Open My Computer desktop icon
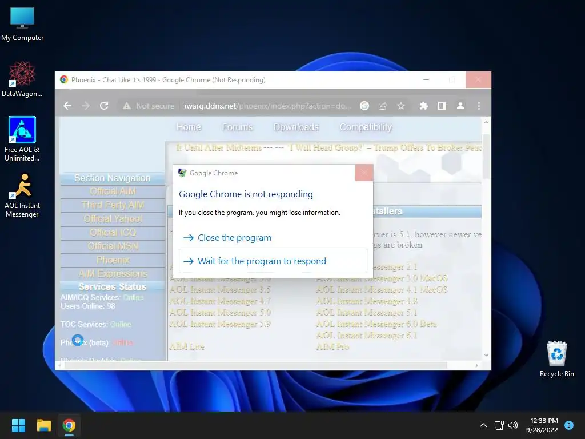 coord(22,24)
